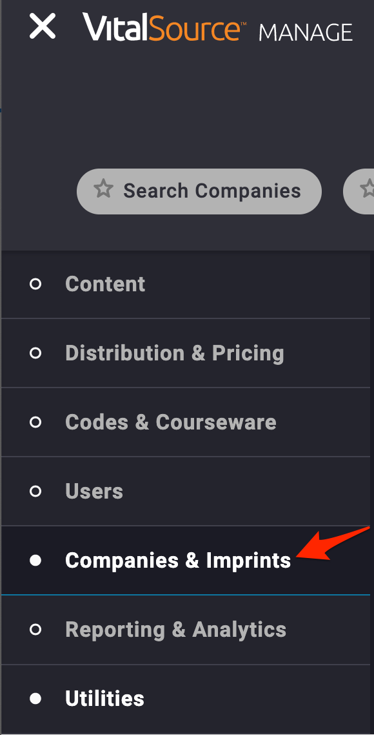Viewport: 374px width, 735px height.
Task: Close the navigation menu with the X icon
Action: point(43,26)
